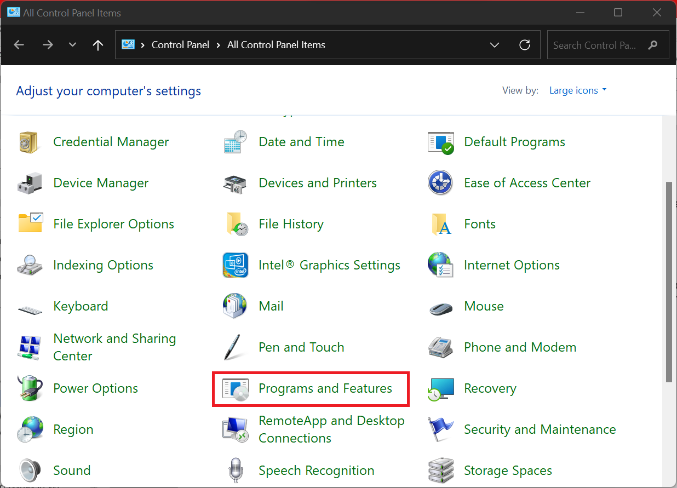Open the Programs and Features icon
677x488 pixels.
tap(236, 389)
